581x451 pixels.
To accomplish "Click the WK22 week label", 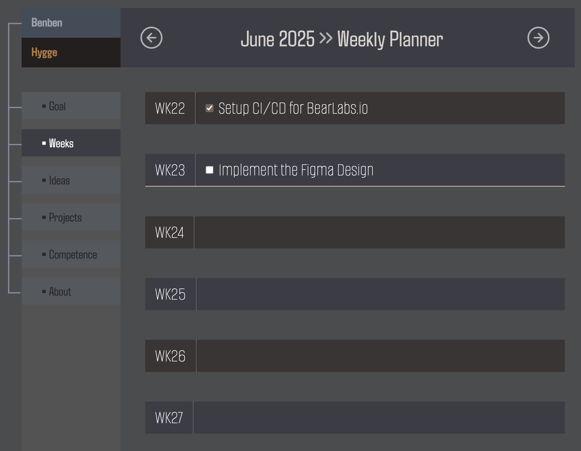I will tap(170, 108).
